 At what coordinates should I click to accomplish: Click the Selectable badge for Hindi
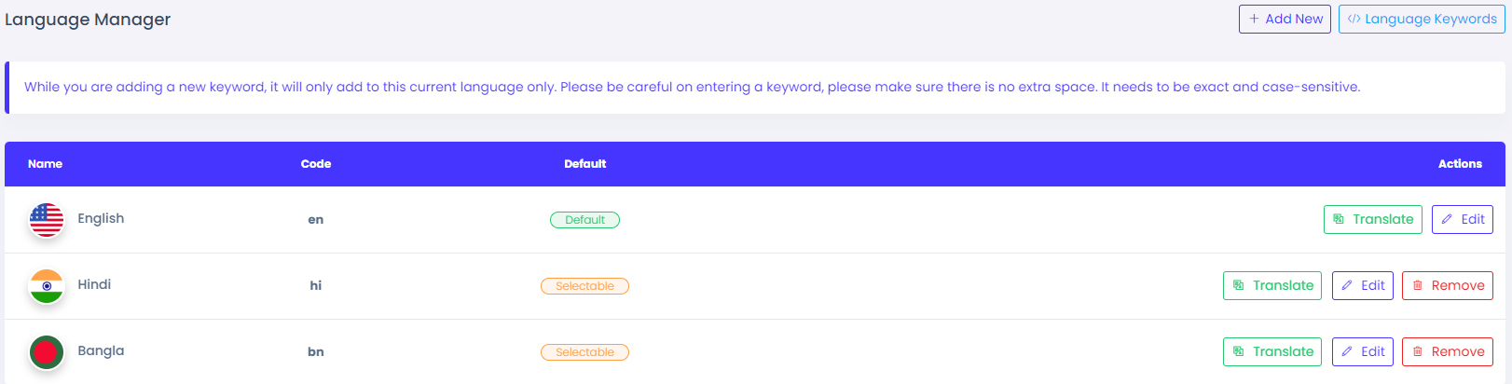584,286
